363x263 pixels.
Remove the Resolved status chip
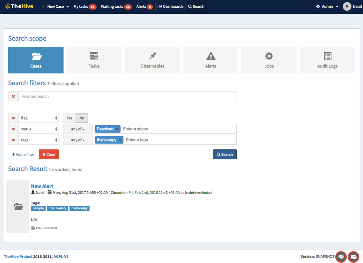tap(117, 129)
